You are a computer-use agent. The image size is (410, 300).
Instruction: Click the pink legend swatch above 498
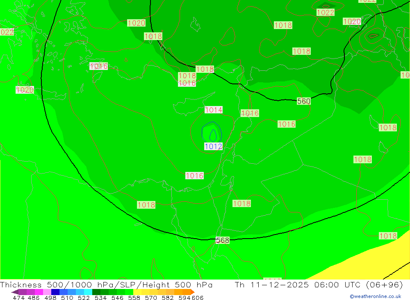[47, 292]
